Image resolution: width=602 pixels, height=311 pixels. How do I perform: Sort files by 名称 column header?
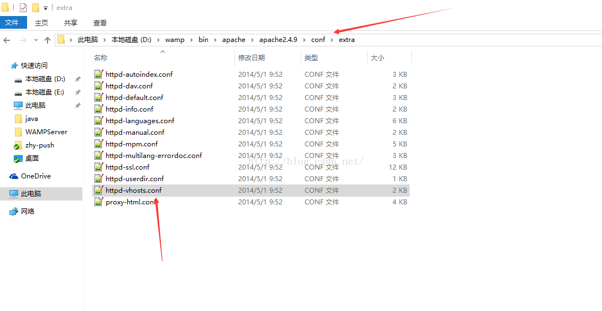[101, 58]
